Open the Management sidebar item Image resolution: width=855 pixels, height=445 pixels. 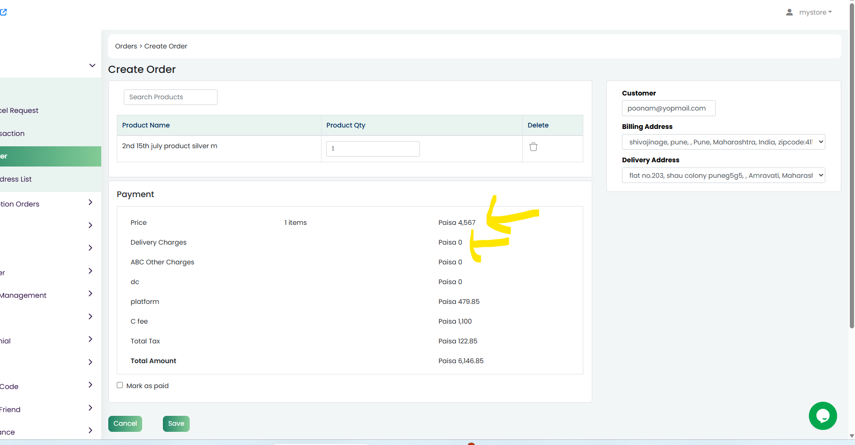23,295
